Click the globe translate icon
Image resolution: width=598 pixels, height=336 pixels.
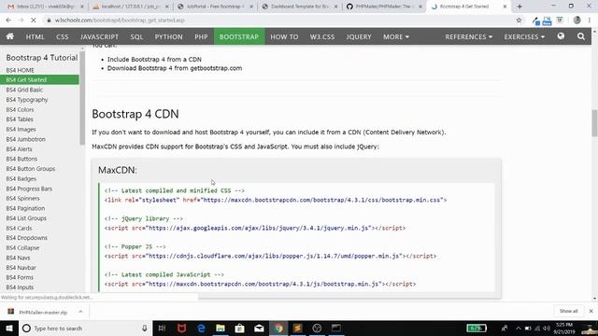[x=561, y=36]
